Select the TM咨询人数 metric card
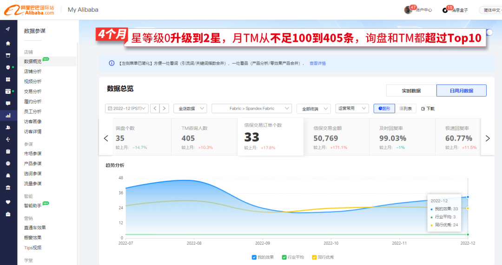Image resolution: width=502 pixels, height=265 pixels. click(204, 137)
